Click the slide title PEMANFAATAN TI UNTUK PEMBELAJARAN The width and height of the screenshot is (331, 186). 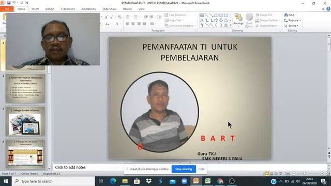click(x=190, y=52)
